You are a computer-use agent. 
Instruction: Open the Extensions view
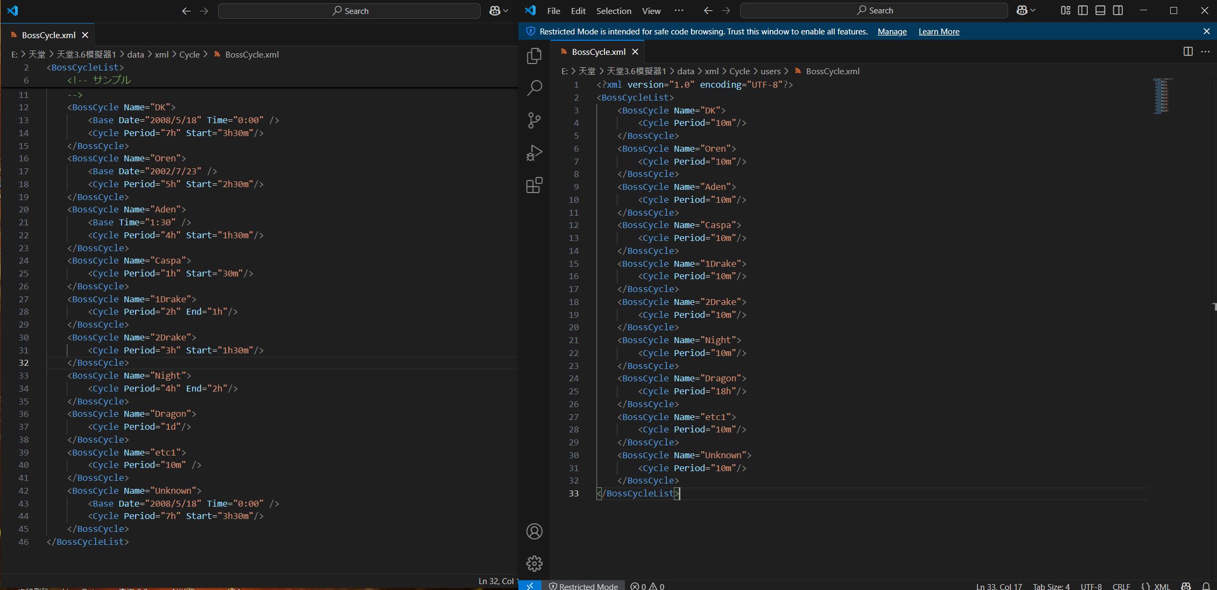click(534, 185)
